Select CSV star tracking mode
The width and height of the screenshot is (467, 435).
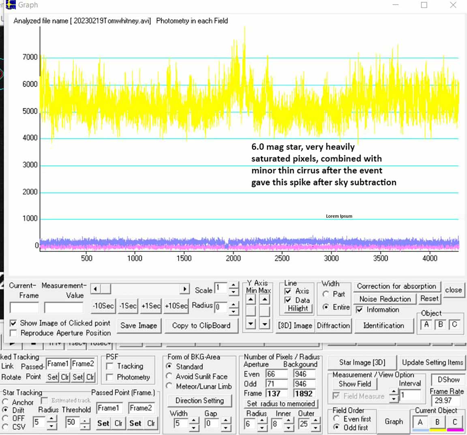coord(5,427)
